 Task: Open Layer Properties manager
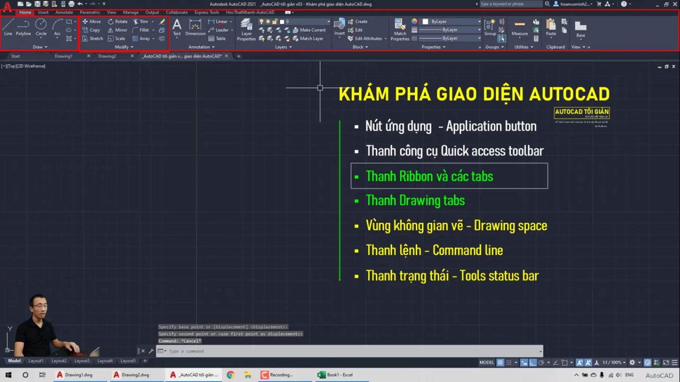click(x=246, y=29)
